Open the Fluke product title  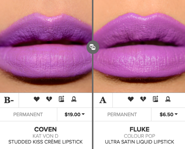139,129
